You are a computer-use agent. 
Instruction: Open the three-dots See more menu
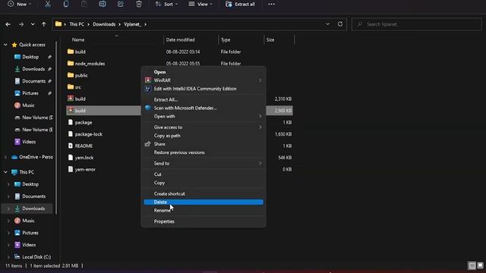271,4
